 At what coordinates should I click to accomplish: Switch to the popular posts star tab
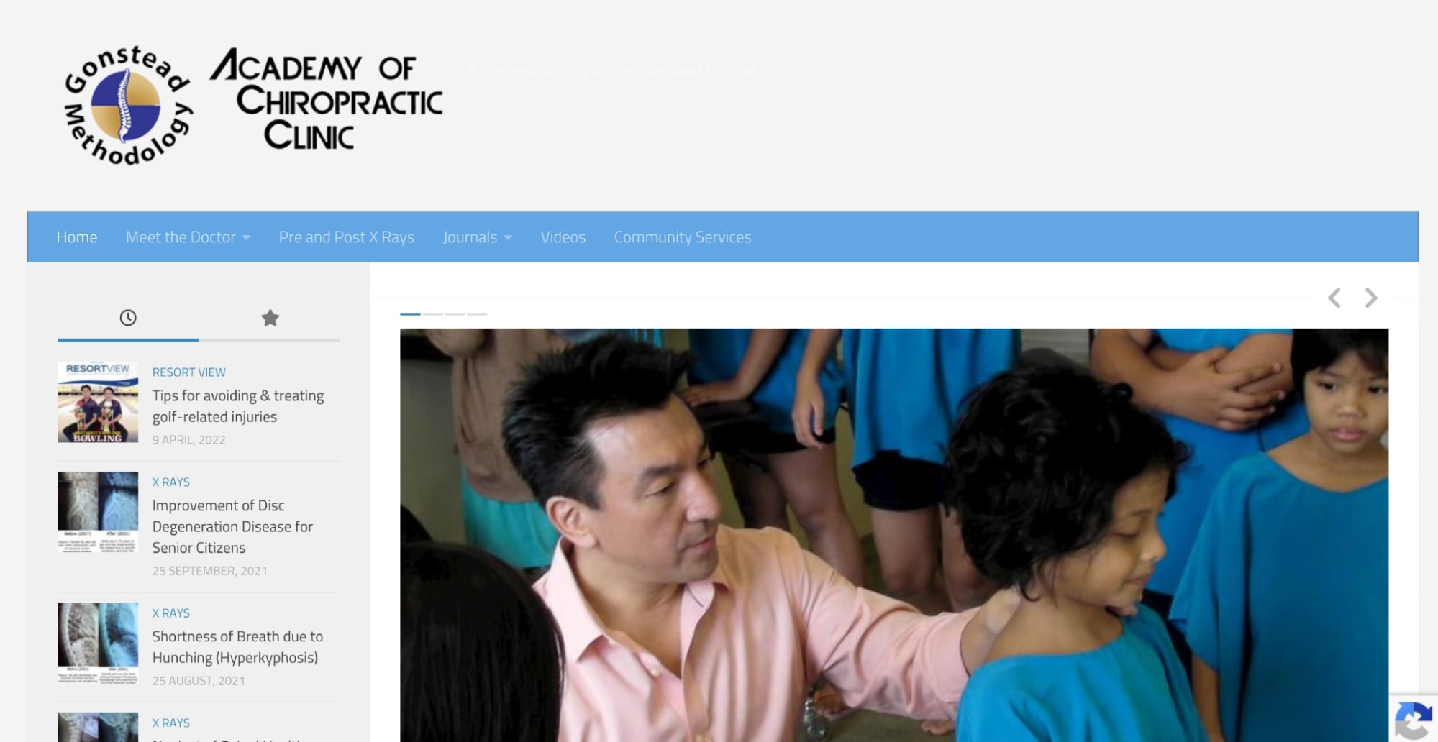point(270,318)
